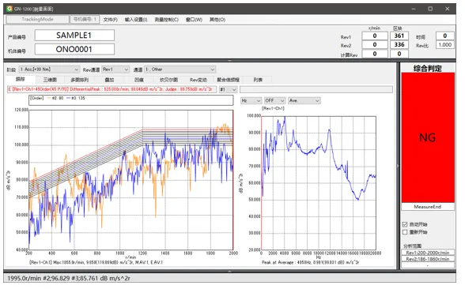The height and width of the screenshot is (289, 465).
Task: Switch to the Rev变动 tab
Action: click(198, 80)
